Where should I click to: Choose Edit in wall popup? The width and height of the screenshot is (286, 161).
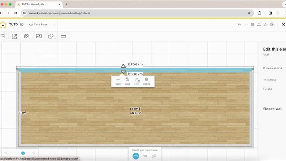coord(136,81)
